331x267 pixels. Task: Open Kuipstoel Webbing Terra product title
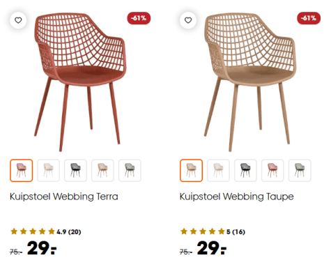pyautogui.click(x=64, y=197)
